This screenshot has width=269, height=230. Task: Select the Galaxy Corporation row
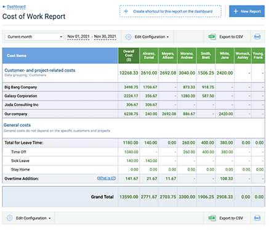click(x=134, y=96)
